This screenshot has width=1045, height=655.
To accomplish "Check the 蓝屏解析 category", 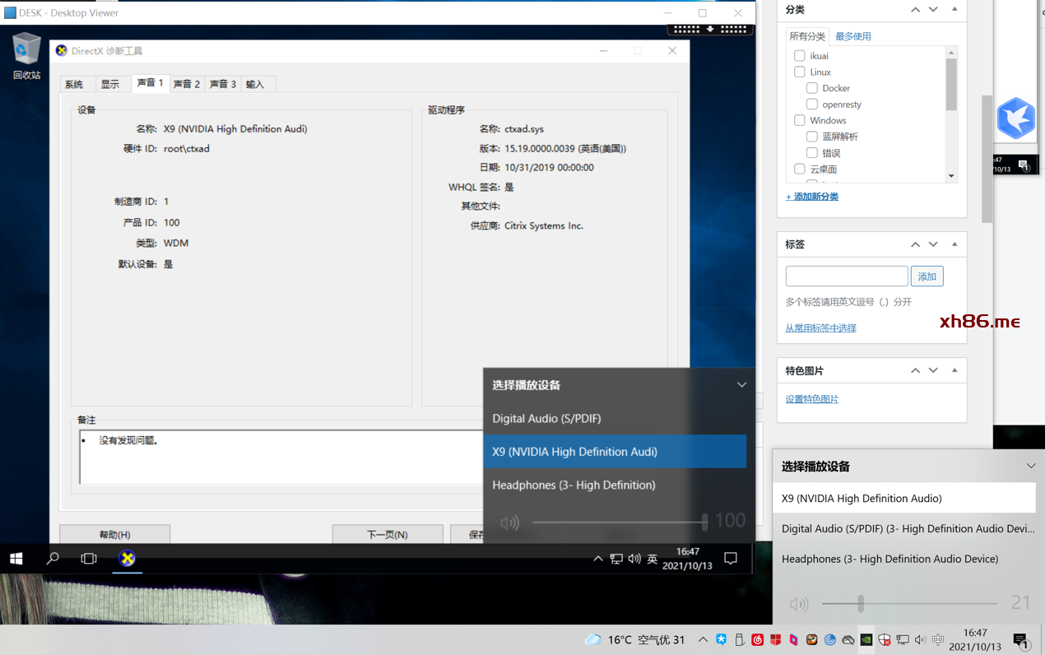I will [811, 137].
